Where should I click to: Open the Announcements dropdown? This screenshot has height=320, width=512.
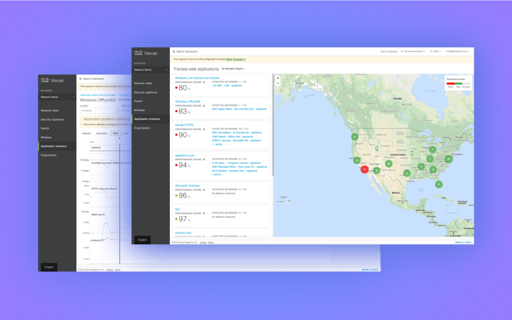tap(413, 52)
